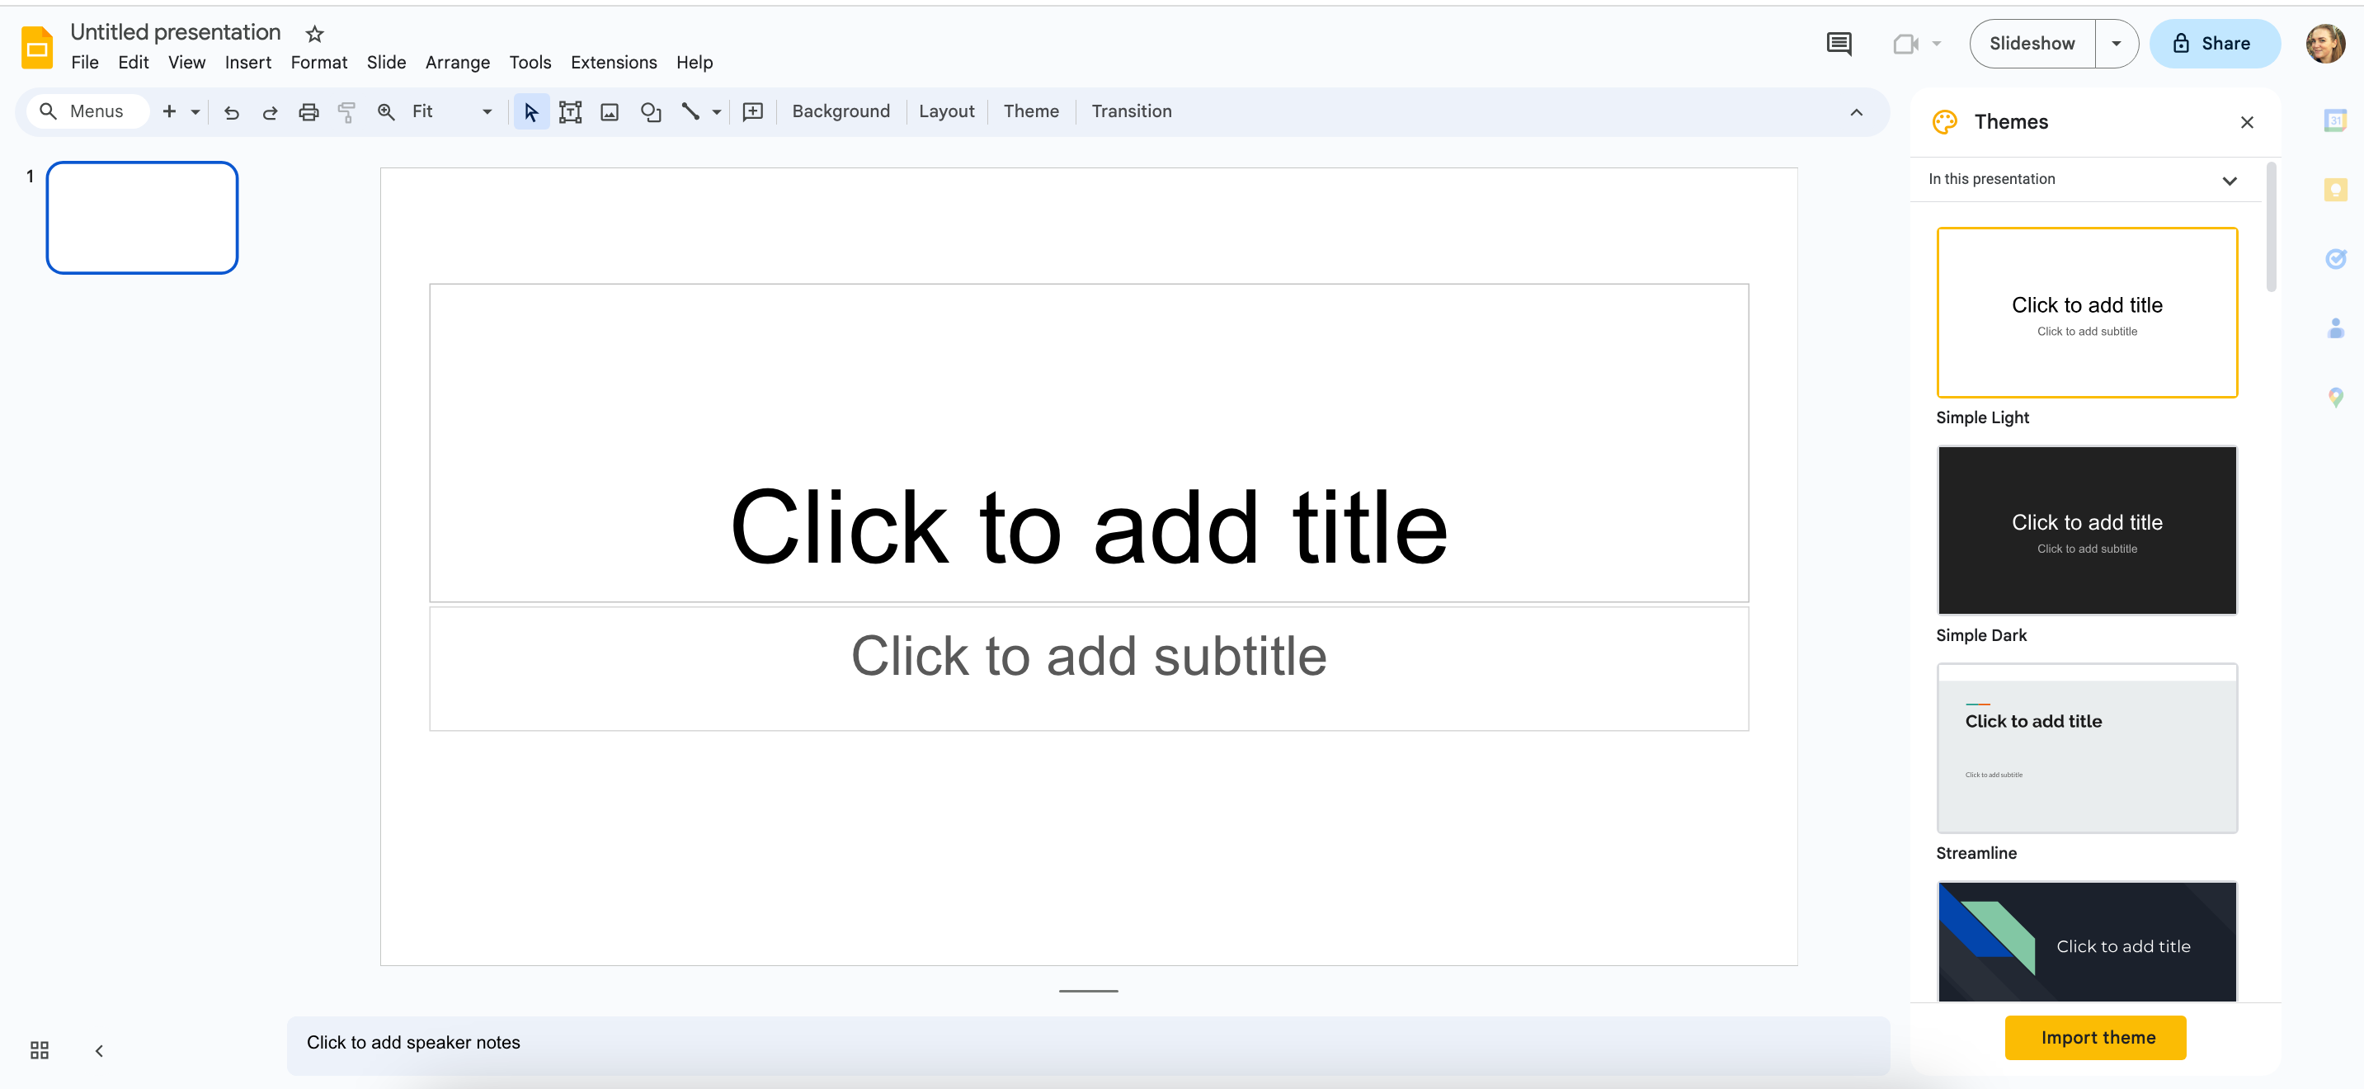The image size is (2364, 1089).
Task: Toggle the Move slide panel icon
Action: coord(98,1051)
